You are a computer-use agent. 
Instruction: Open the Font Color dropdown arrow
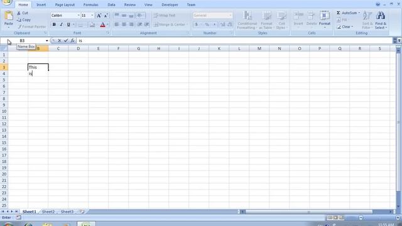pyautogui.click(x=107, y=24)
